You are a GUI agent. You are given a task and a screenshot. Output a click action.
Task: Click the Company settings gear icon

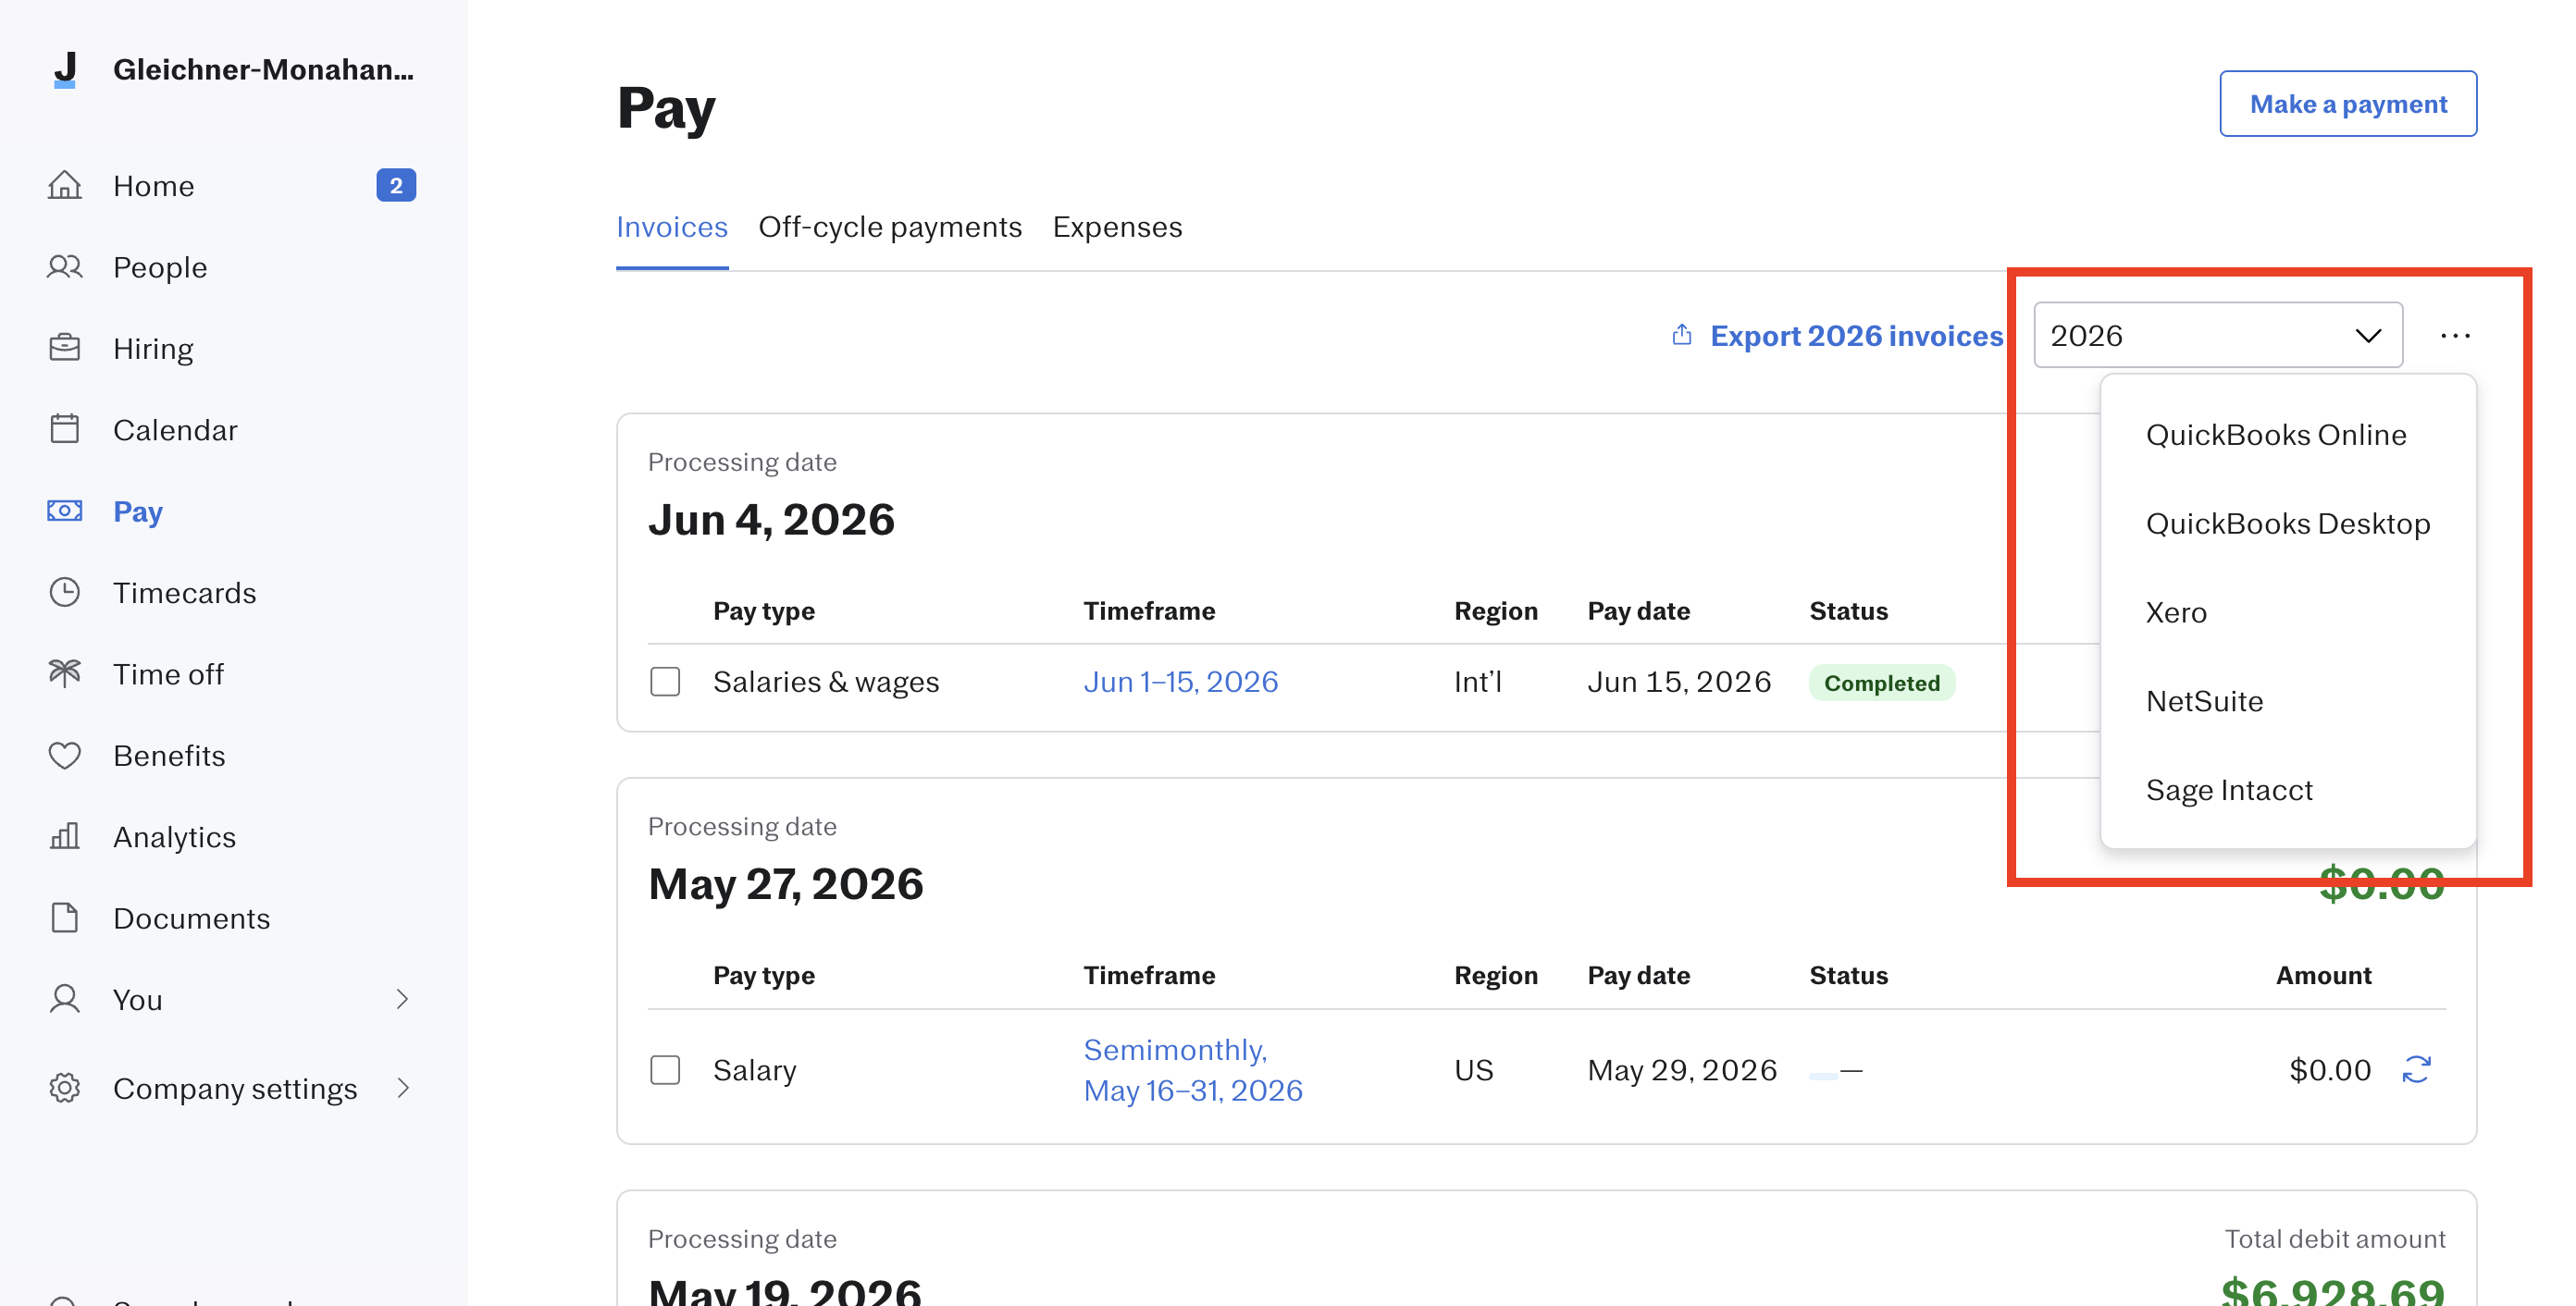[65, 1088]
